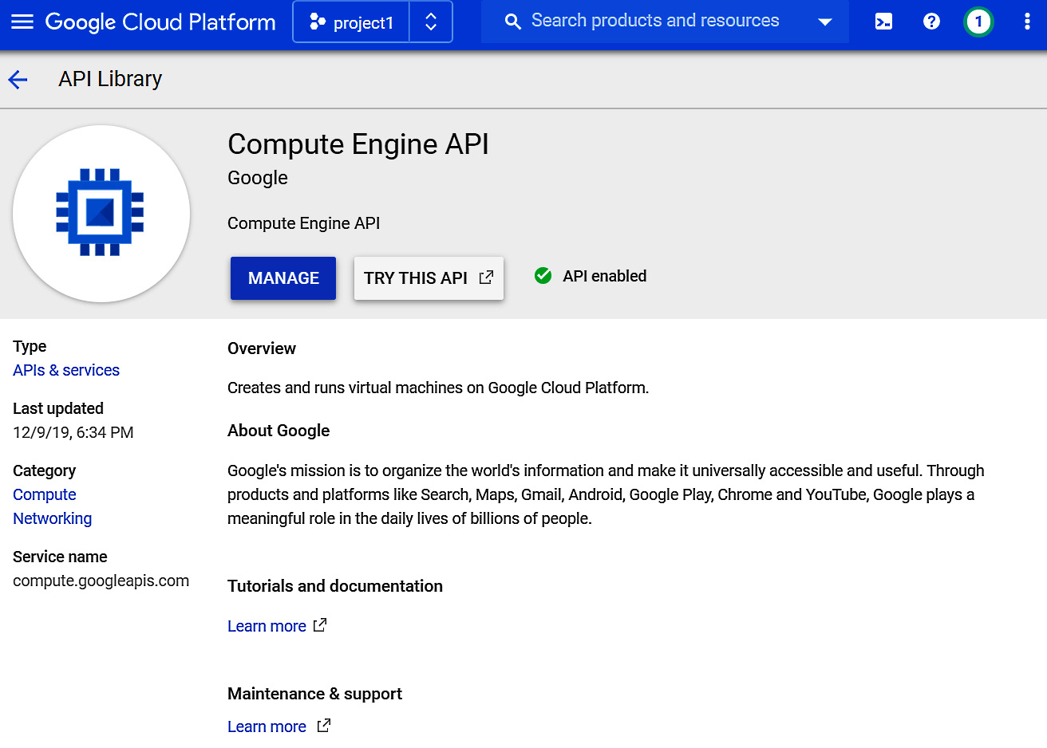
Task: Click the Compute Engine API heading
Action: pos(358,144)
